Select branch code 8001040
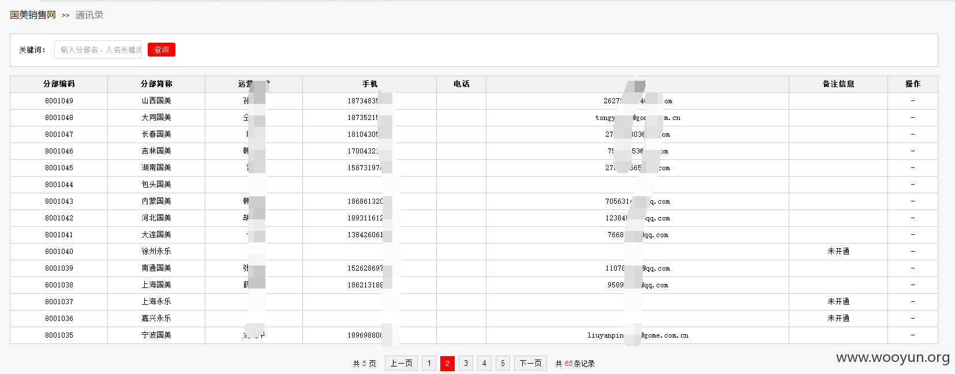This screenshot has height=374, width=955. point(59,251)
